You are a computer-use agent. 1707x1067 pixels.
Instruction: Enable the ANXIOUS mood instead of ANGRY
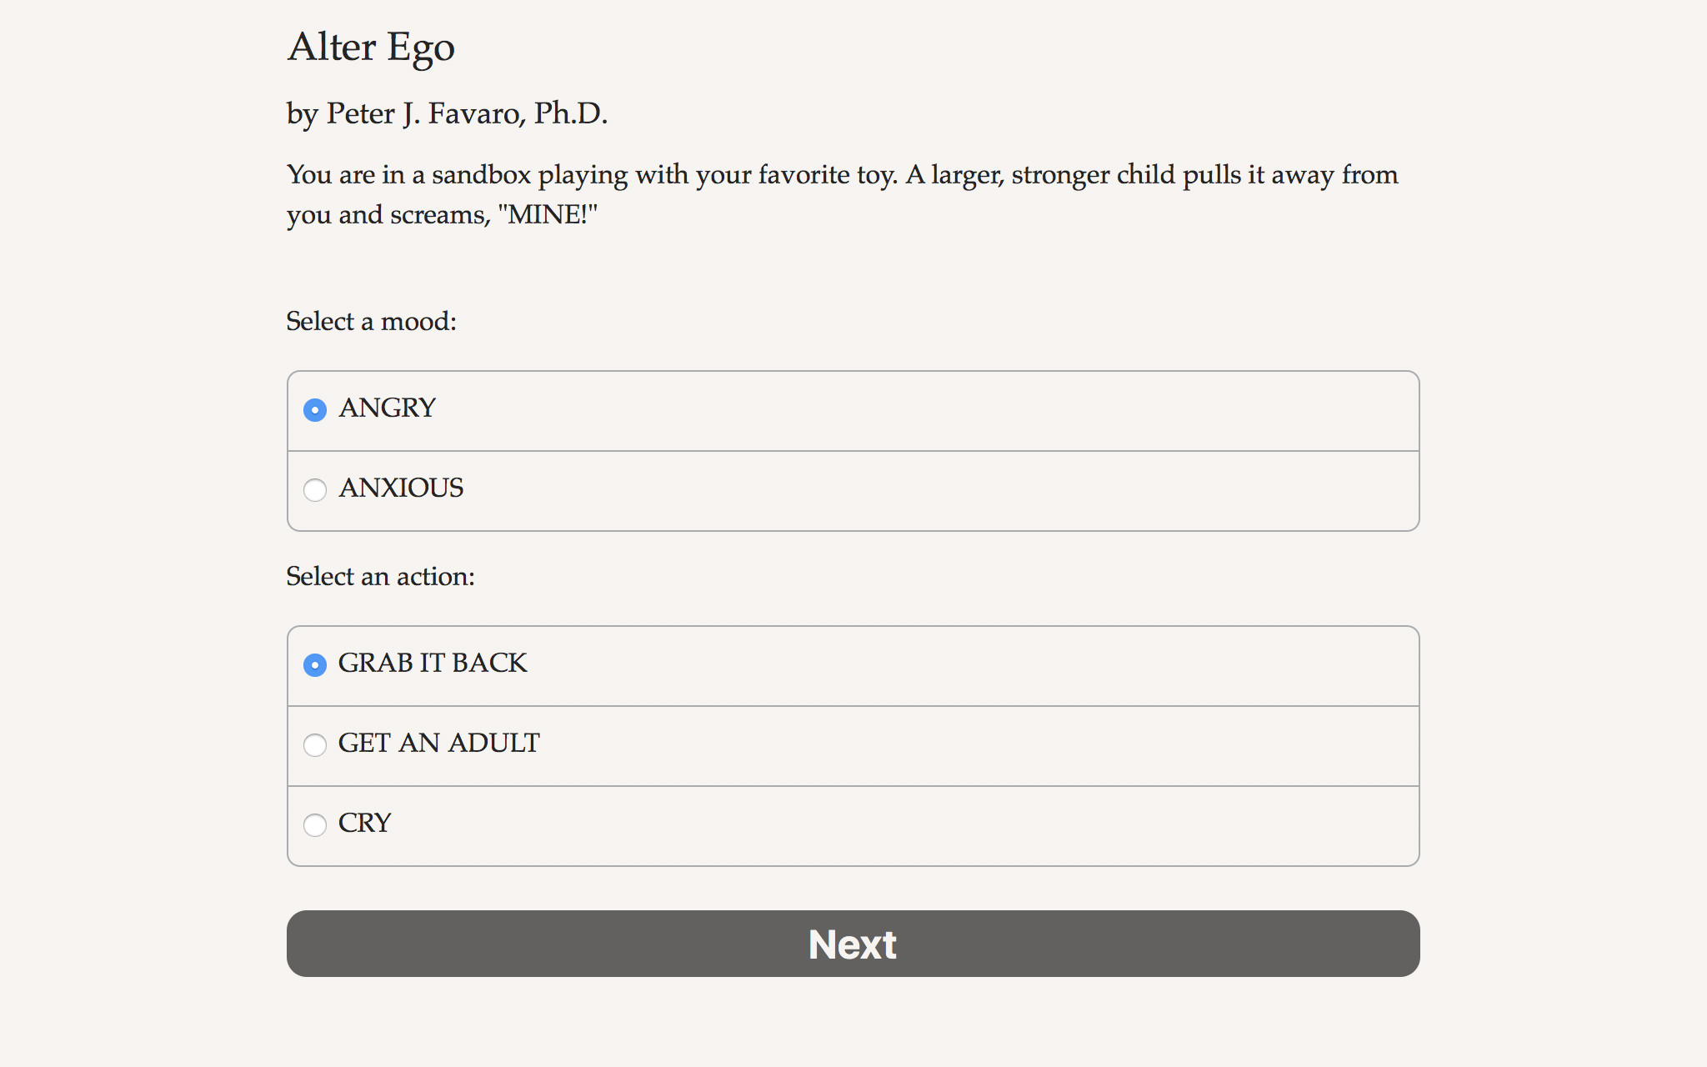[315, 491]
